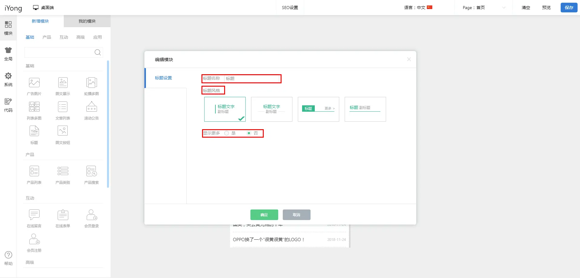Click the 滚动公告 module icon
580x278 pixels.
click(92, 107)
